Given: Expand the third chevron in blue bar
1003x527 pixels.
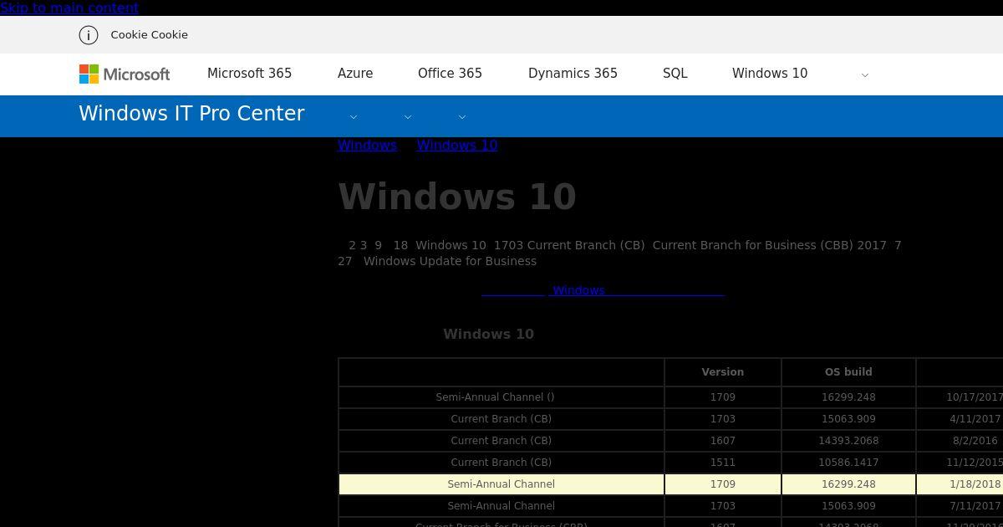Looking at the screenshot, I should [x=462, y=117].
